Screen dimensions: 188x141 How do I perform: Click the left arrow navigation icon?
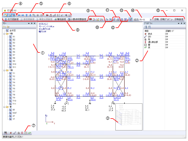19,15
